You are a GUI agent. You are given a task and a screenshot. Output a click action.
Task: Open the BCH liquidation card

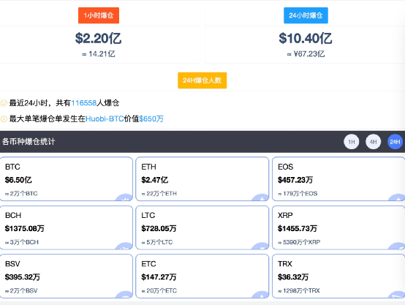coord(66,227)
